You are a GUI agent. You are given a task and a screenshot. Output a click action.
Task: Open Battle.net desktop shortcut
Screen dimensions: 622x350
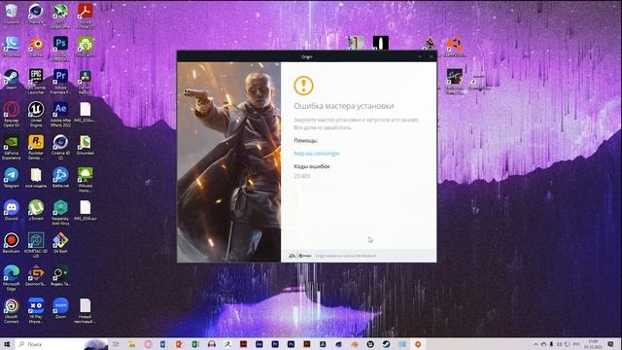pos(60,177)
